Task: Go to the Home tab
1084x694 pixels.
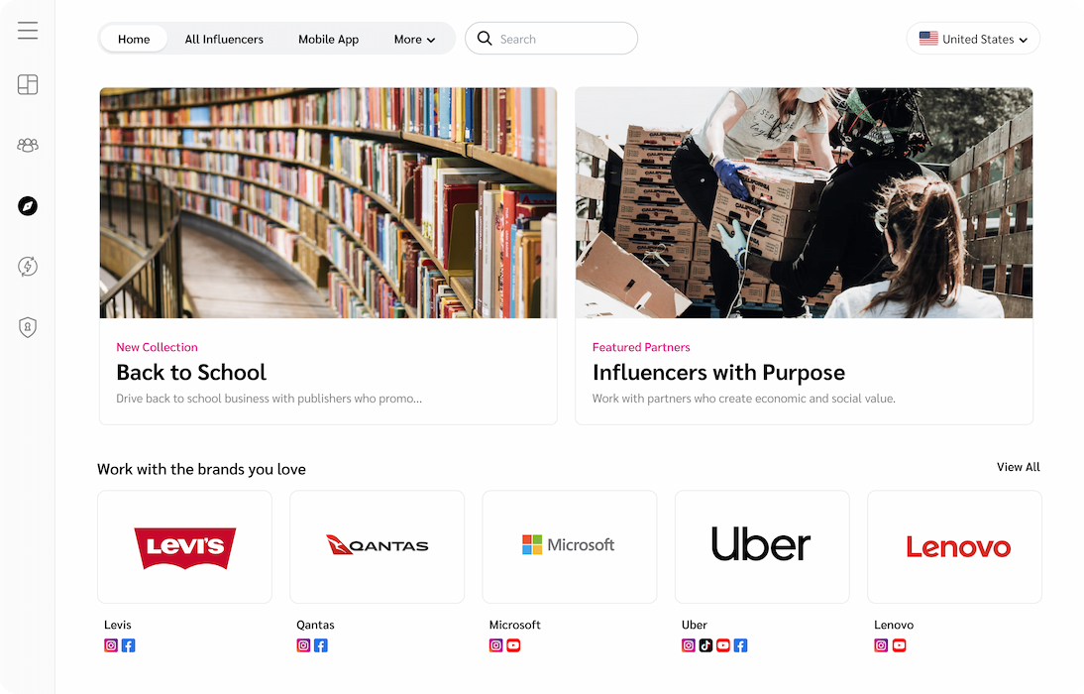Action: 134,40
